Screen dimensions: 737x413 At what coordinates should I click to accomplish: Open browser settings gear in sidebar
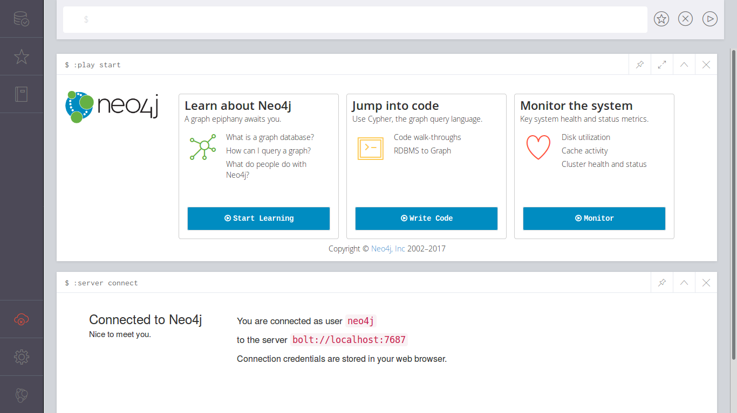22,356
